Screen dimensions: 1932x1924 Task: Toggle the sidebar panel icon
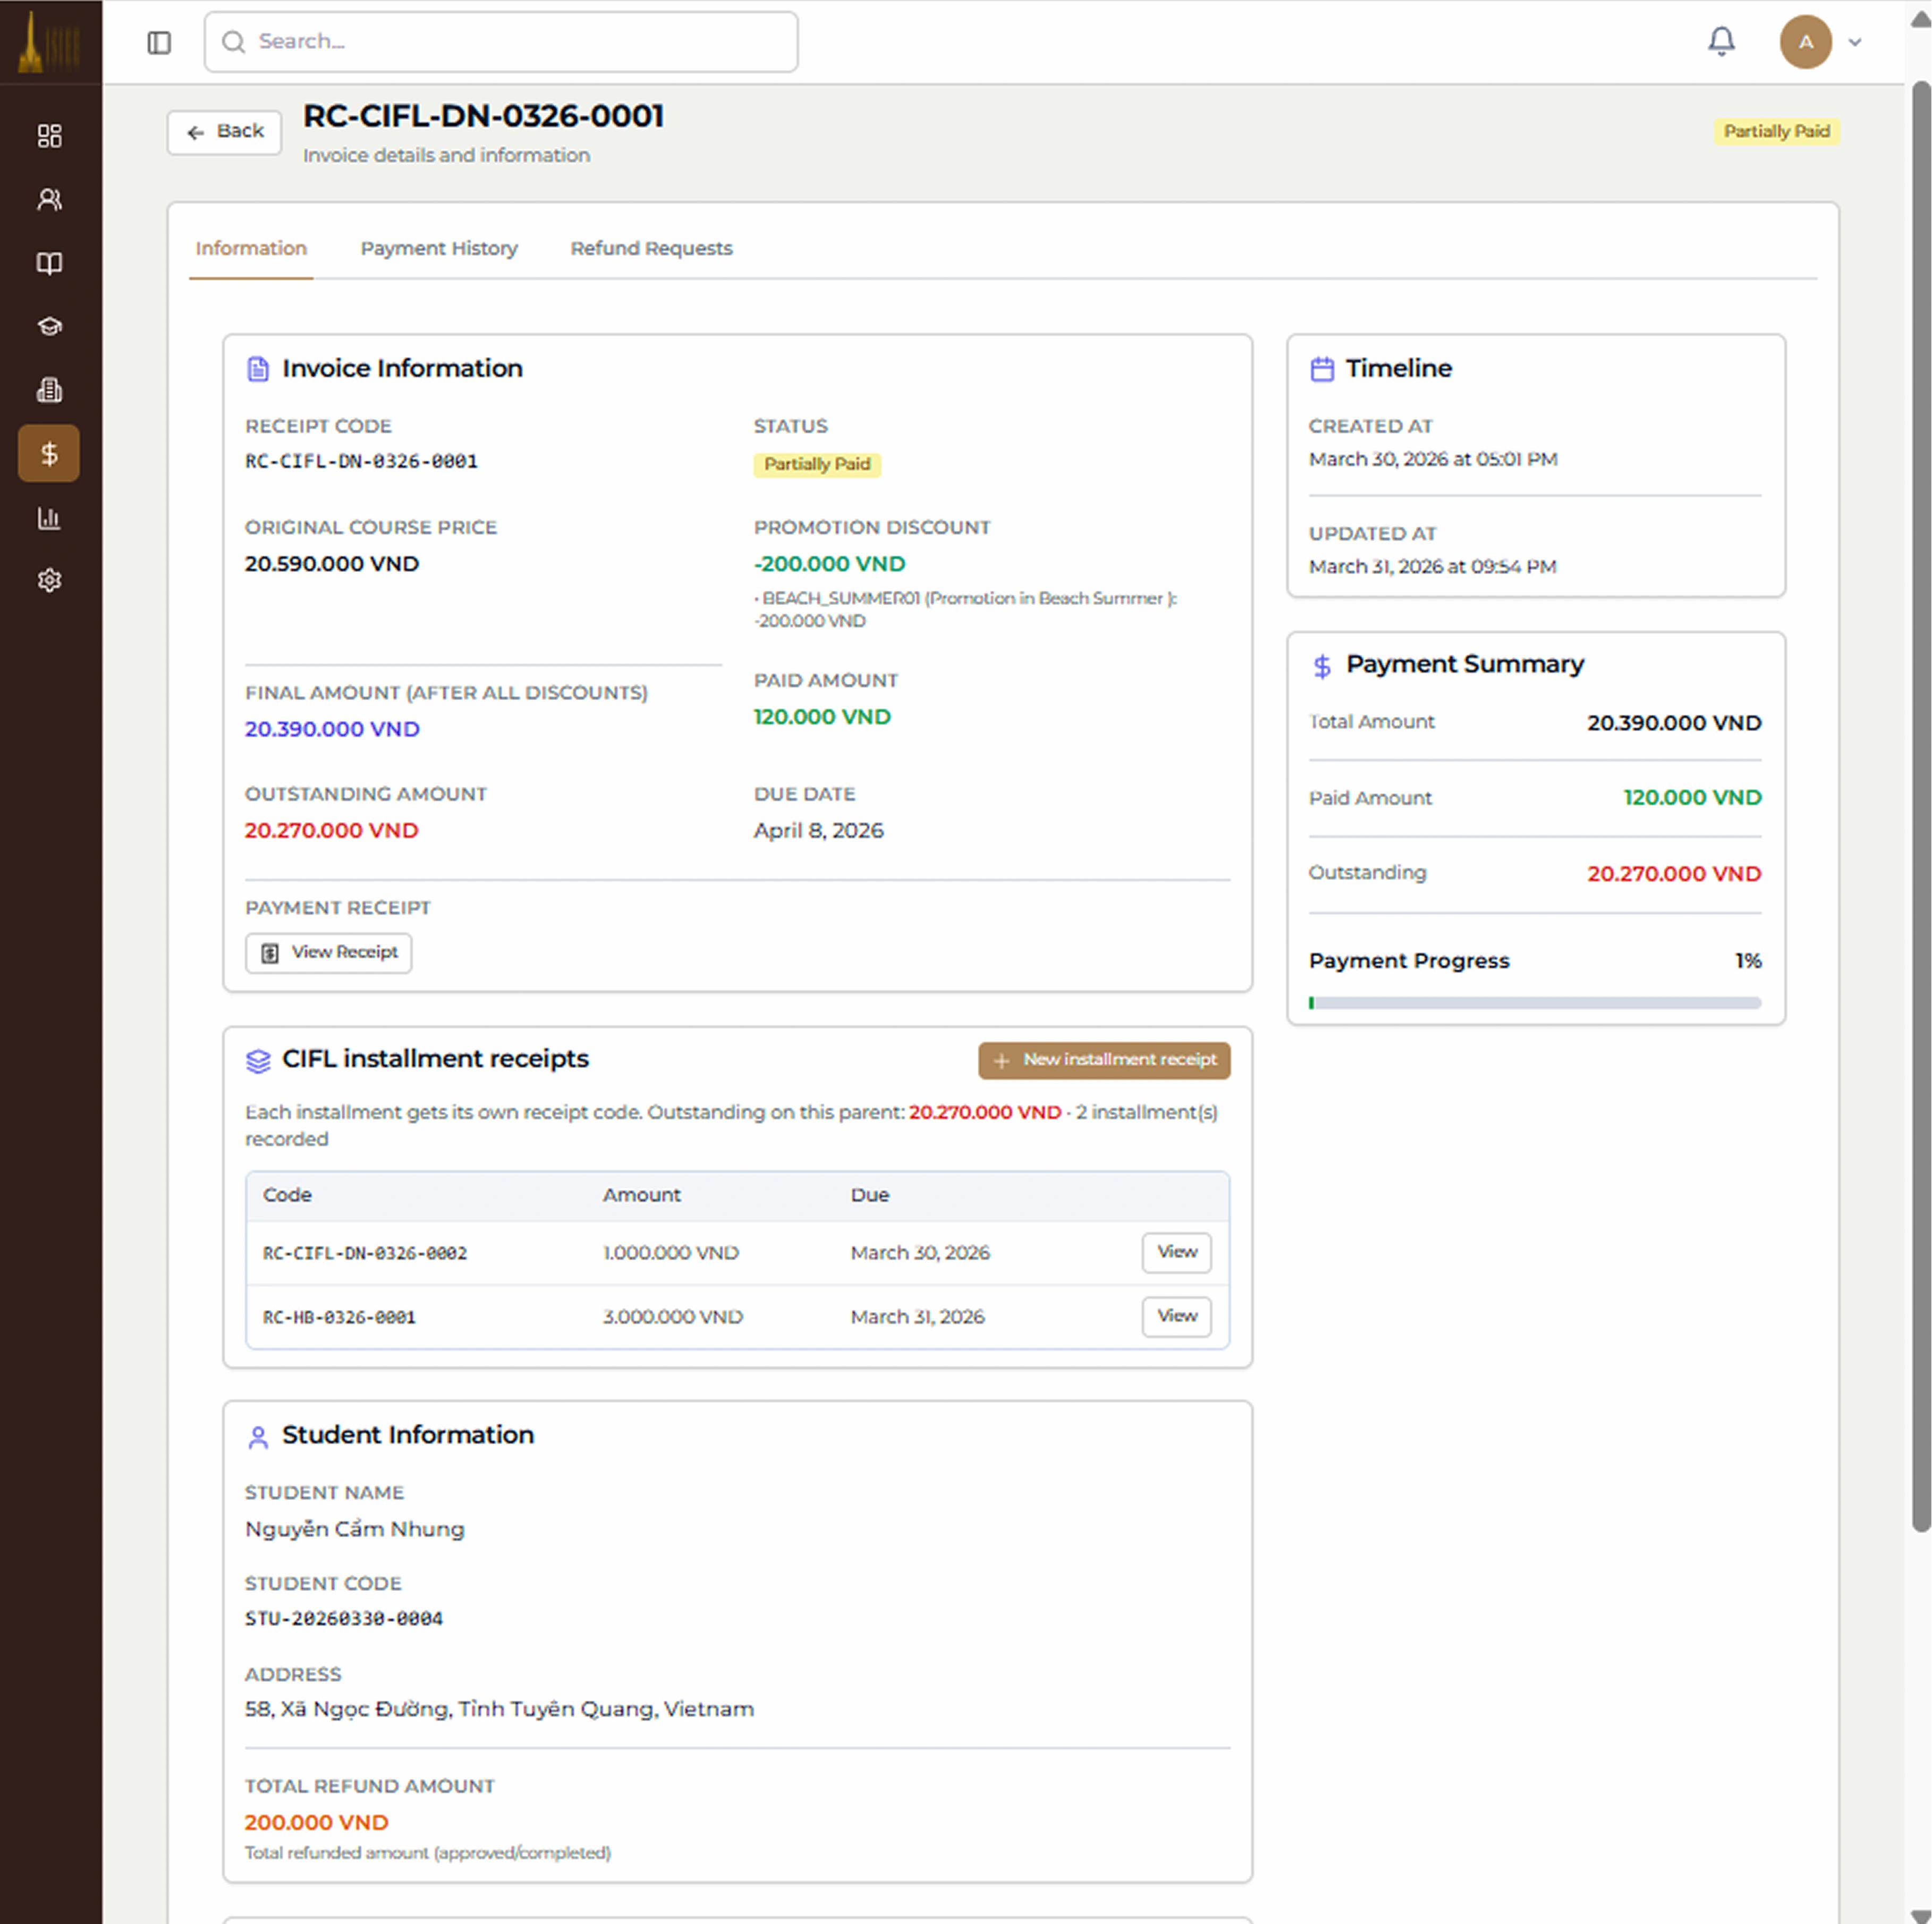coord(159,42)
